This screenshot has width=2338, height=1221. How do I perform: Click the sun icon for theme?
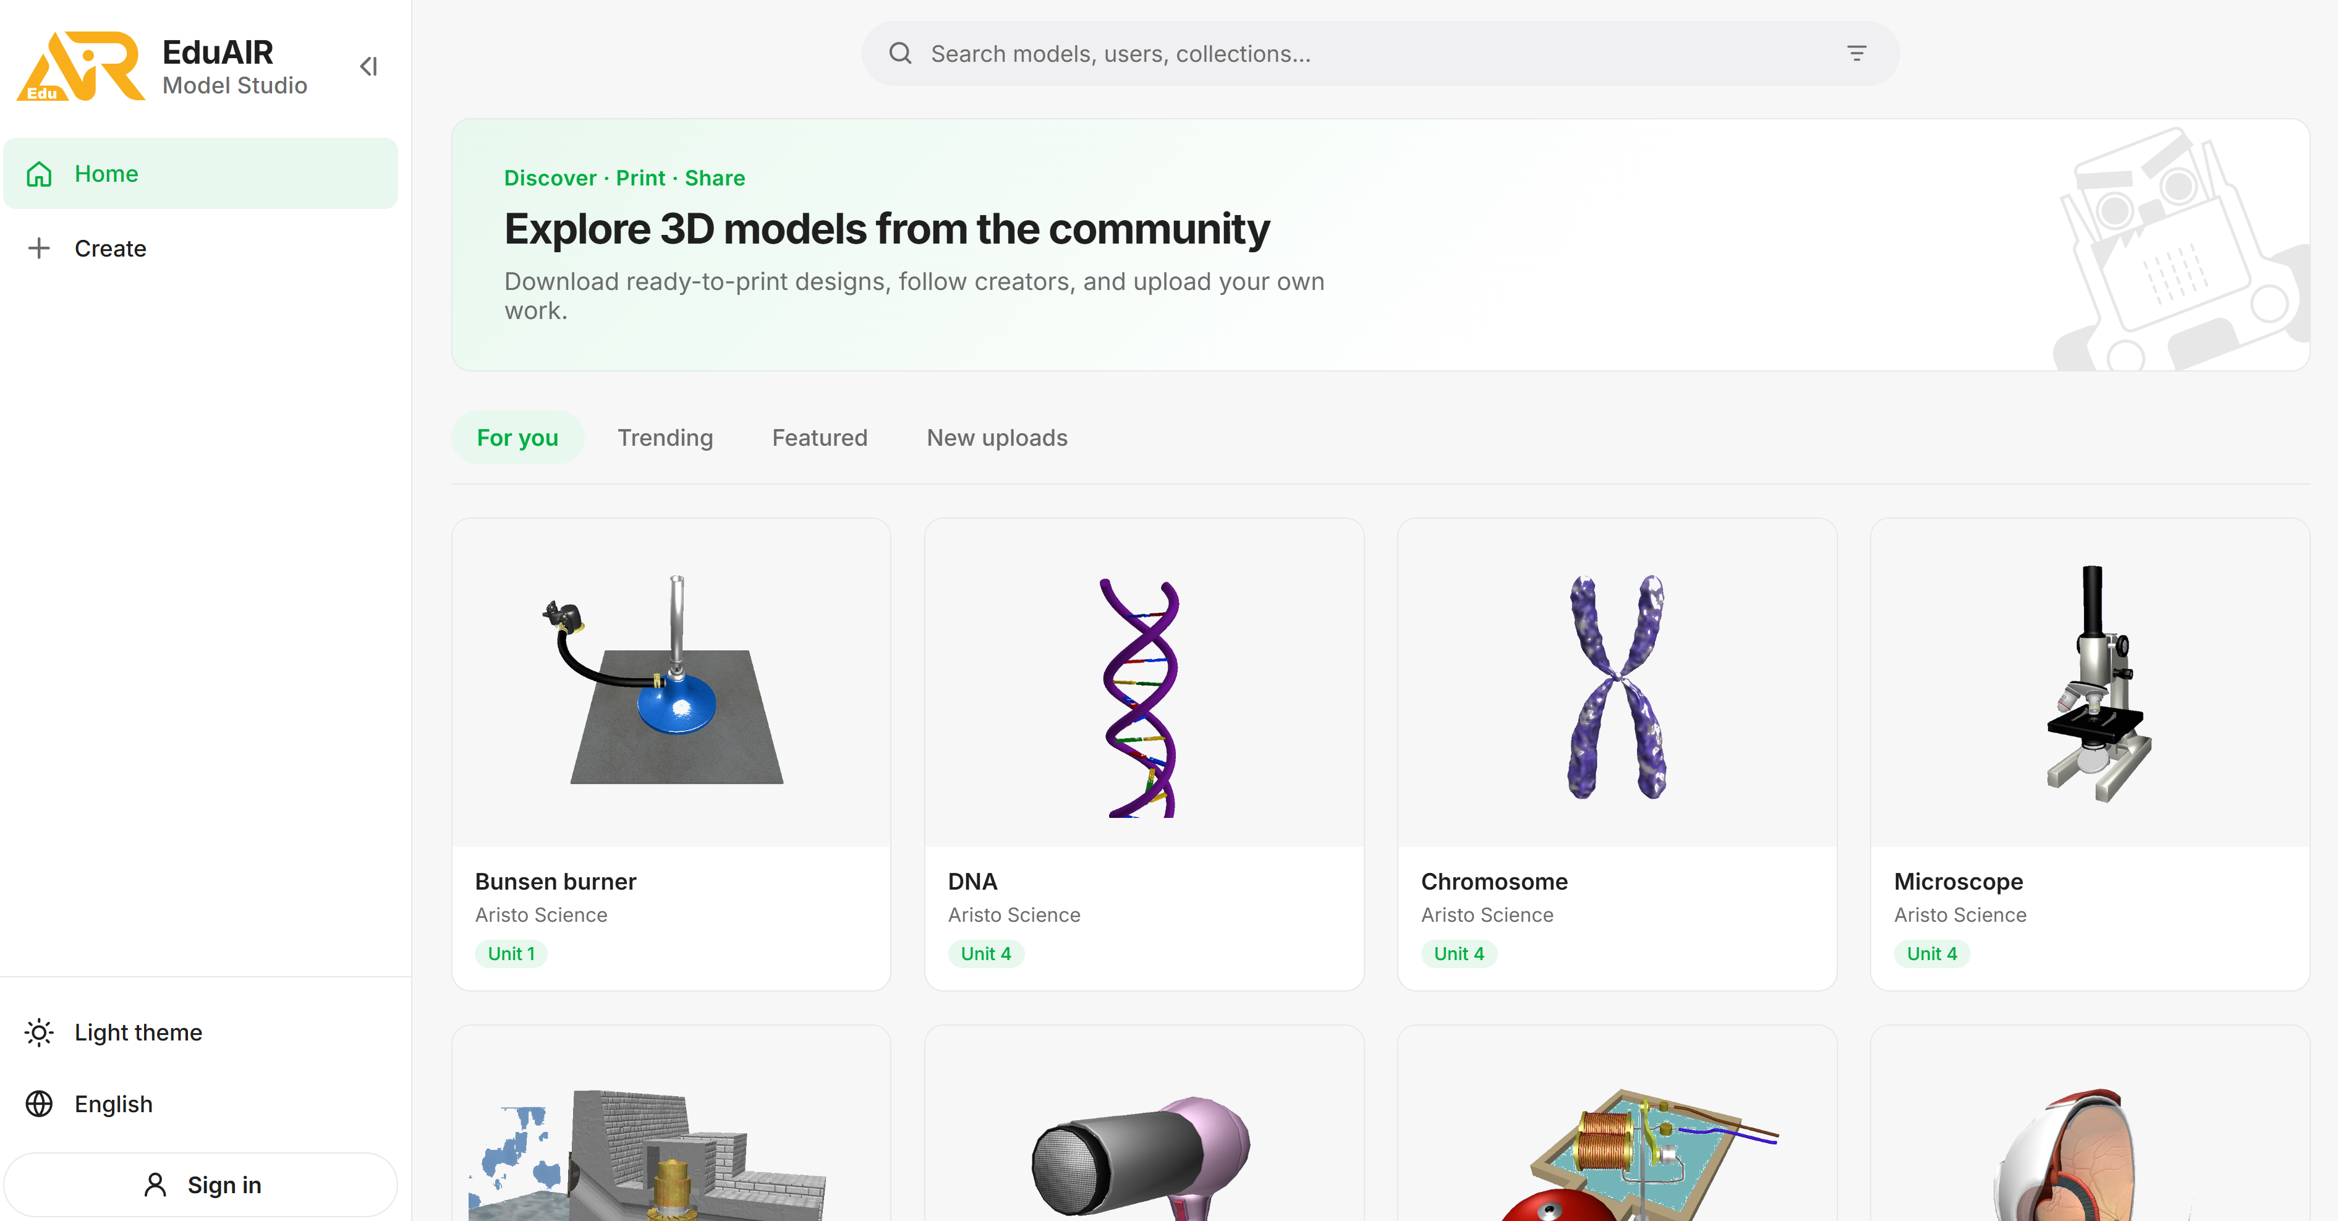39,1032
